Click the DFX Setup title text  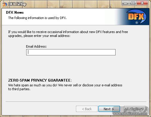pos(17,4)
